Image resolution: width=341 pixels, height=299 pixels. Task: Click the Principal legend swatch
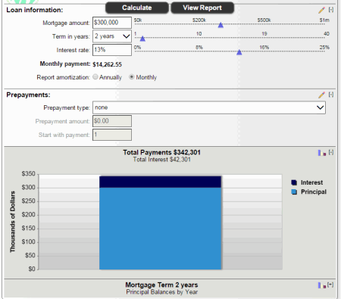(294, 192)
